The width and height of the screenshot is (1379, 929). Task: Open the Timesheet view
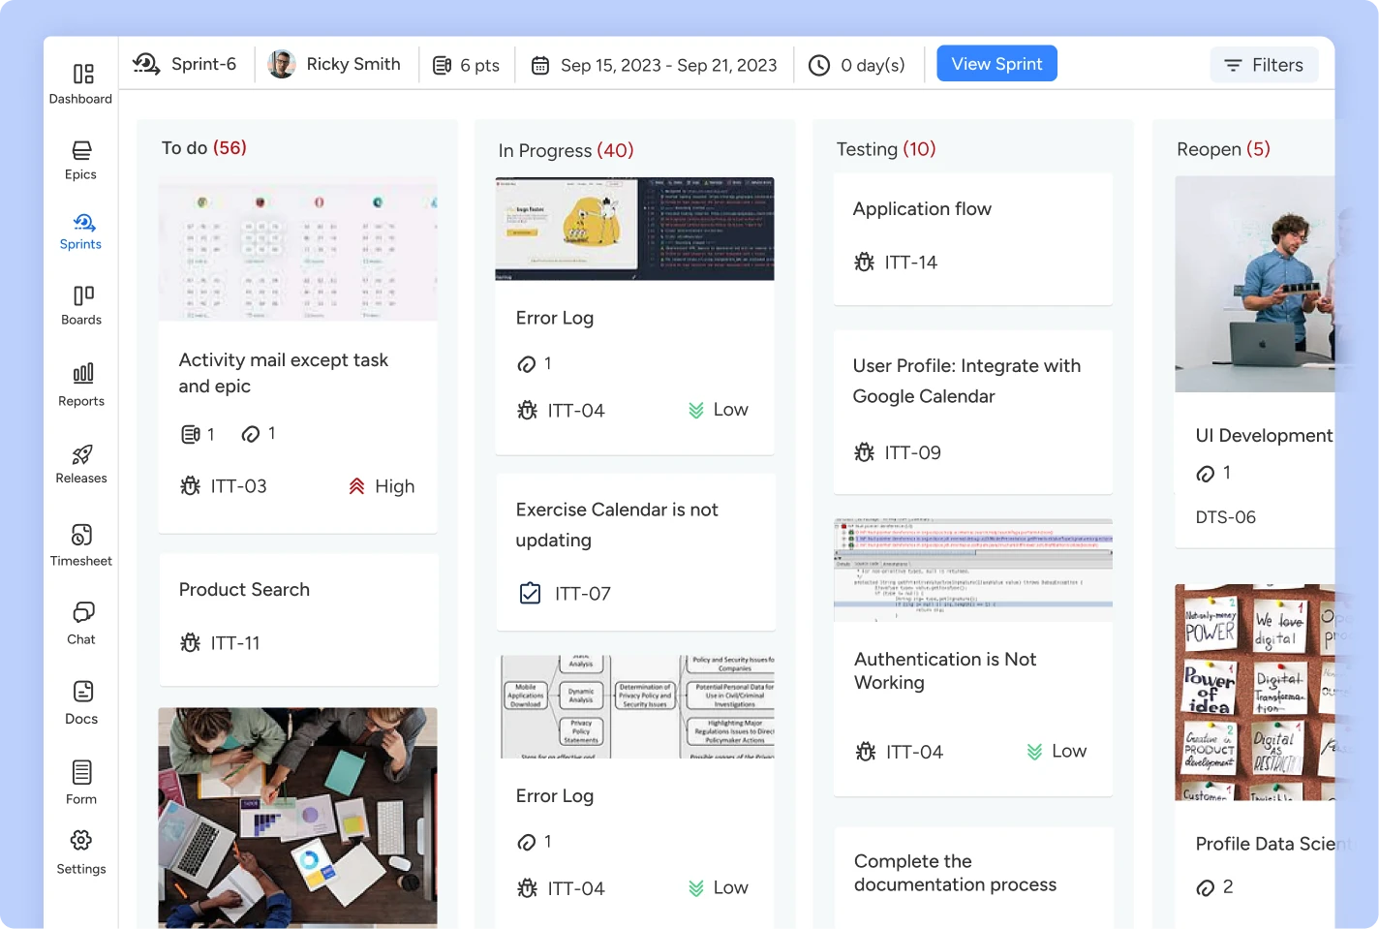(x=82, y=544)
